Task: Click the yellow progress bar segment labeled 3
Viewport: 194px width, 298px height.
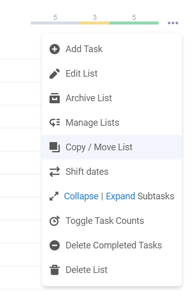Action: point(95,23)
